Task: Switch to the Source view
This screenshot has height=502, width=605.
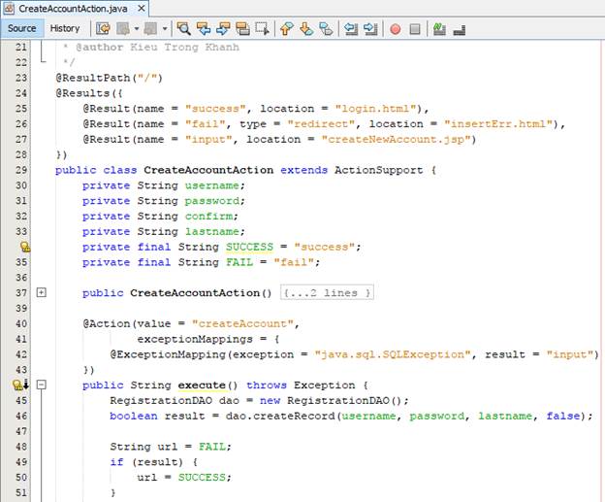Action: click(22, 28)
